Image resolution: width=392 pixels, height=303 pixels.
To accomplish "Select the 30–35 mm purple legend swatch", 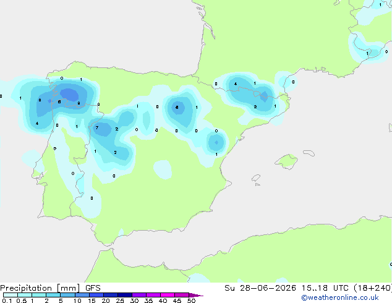I will 138,295.
